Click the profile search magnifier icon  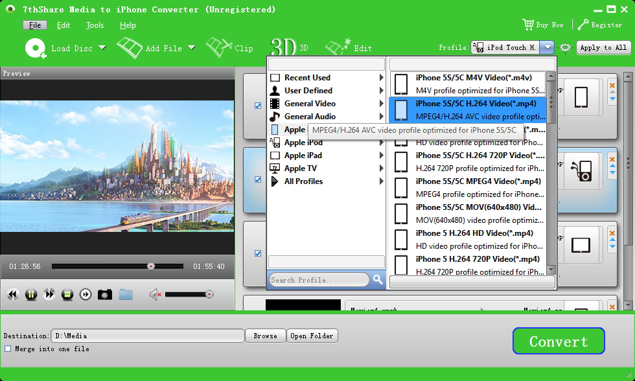click(x=378, y=279)
